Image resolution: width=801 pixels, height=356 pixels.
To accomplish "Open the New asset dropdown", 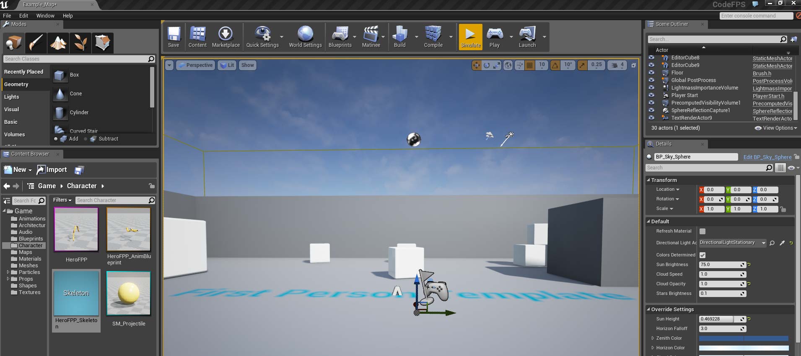I will click(x=18, y=170).
